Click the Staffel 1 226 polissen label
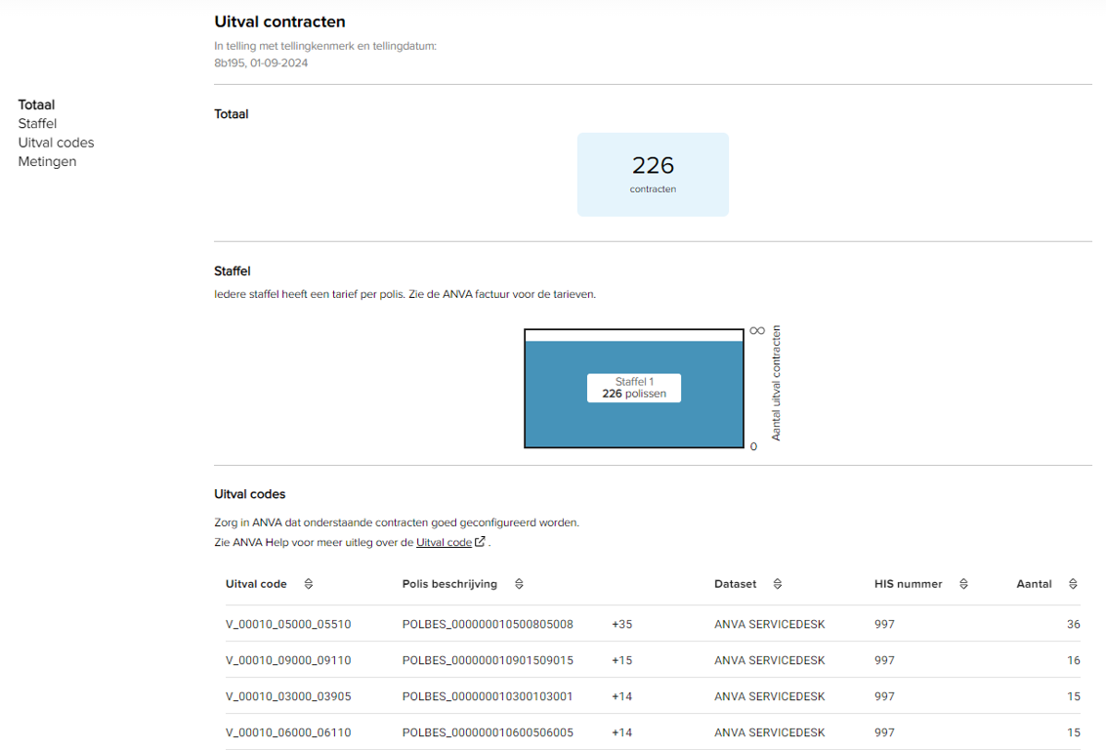Image resolution: width=1106 pixels, height=750 pixels. coord(633,388)
